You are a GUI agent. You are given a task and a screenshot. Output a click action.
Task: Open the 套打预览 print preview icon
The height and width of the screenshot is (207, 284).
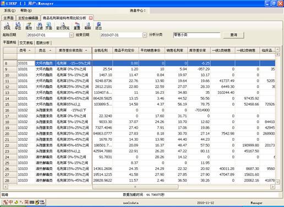click(x=63, y=26)
